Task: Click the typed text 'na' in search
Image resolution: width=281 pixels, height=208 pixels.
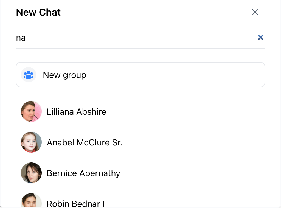Action: click(21, 38)
